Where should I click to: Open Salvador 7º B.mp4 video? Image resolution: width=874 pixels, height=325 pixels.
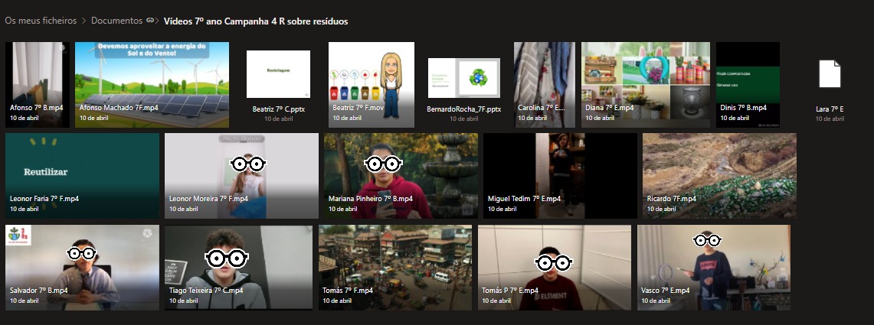pyautogui.click(x=82, y=268)
